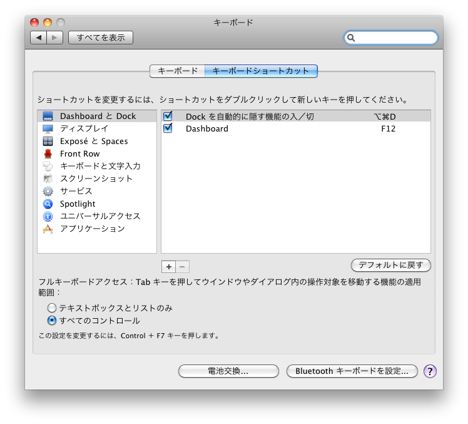
Task: Go forward with the right arrow button
Action: point(54,38)
